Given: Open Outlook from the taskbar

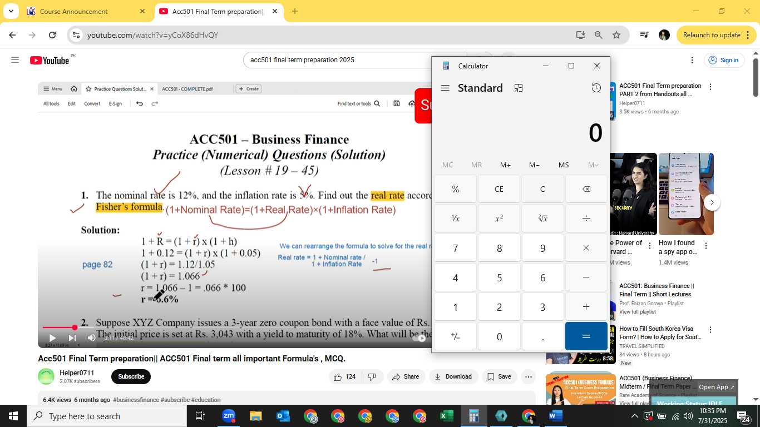Looking at the screenshot, I should [x=283, y=416].
